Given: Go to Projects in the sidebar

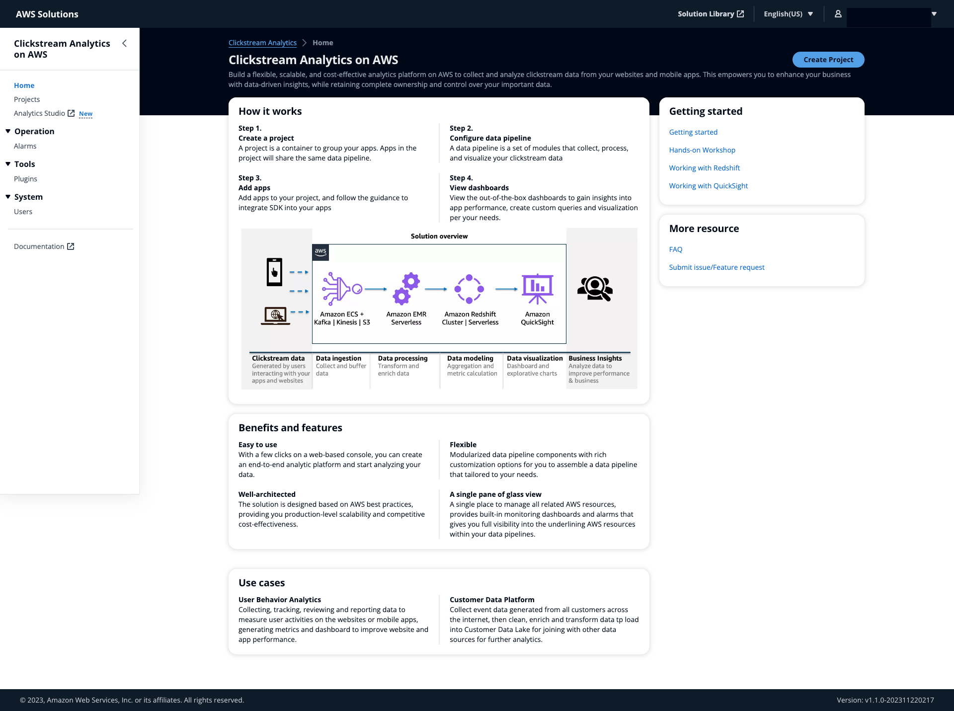Looking at the screenshot, I should tap(27, 99).
